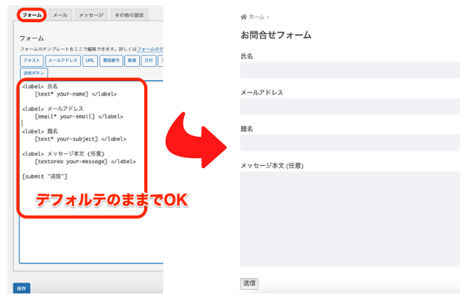
Task: Add a 日付 date tag
Action: tap(149, 61)
